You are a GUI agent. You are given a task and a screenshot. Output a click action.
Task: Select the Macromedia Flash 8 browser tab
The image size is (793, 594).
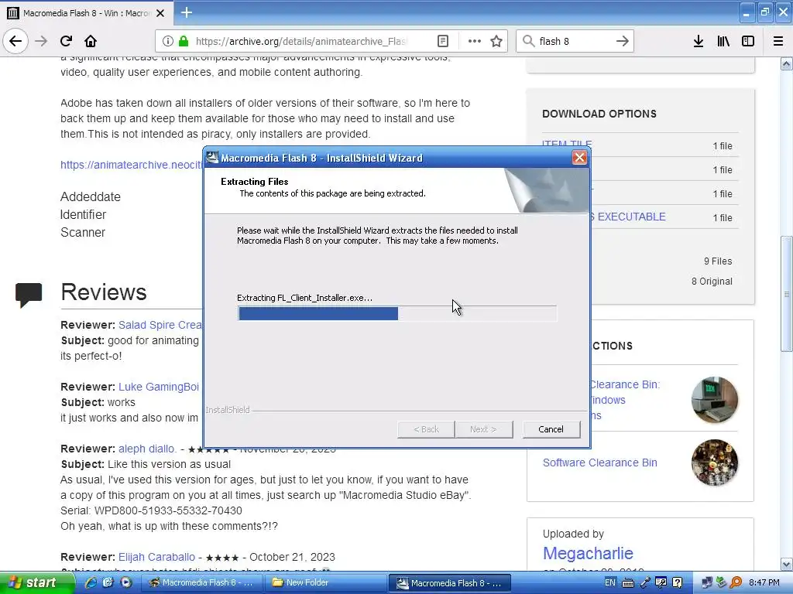86,13
